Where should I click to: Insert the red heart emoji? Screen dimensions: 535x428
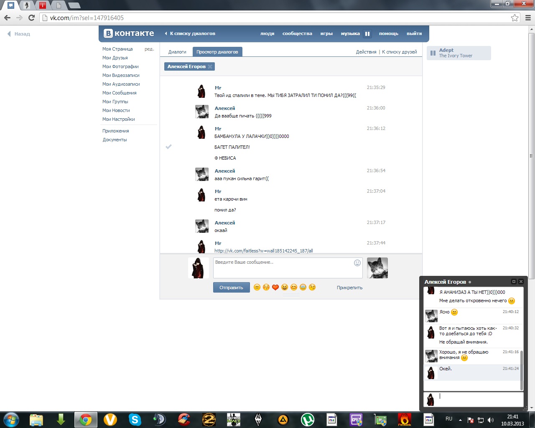pos(275,287)
